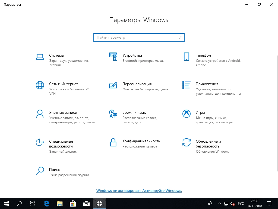Open Task View on taskbar
The image size is (278, 209).
tap(33, 204)
